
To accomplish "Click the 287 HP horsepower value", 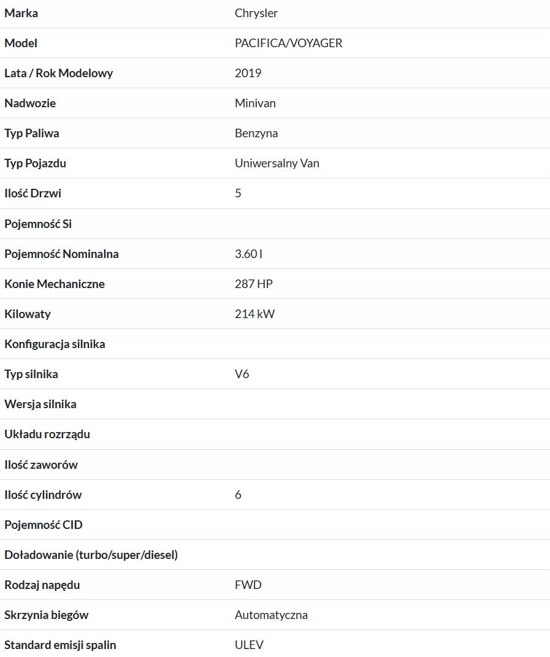I will [x=253, y=284].
